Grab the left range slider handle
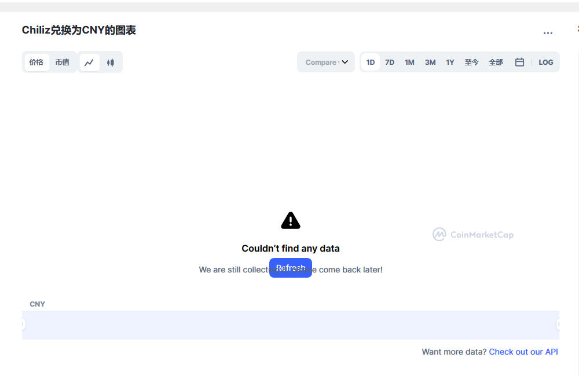Viewport: 579px width, 376px height. tap(23, 325)
